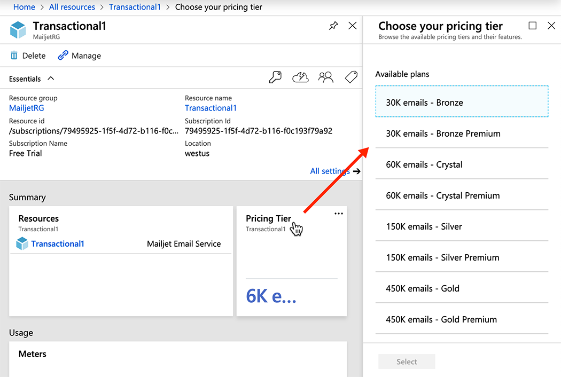Screen dimensions: 561x377
Task: Select the 60K emails - Crystal Premium plan
Action: 462,195
